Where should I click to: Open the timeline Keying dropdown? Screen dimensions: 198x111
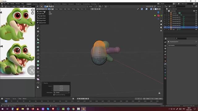click(15, 99)
